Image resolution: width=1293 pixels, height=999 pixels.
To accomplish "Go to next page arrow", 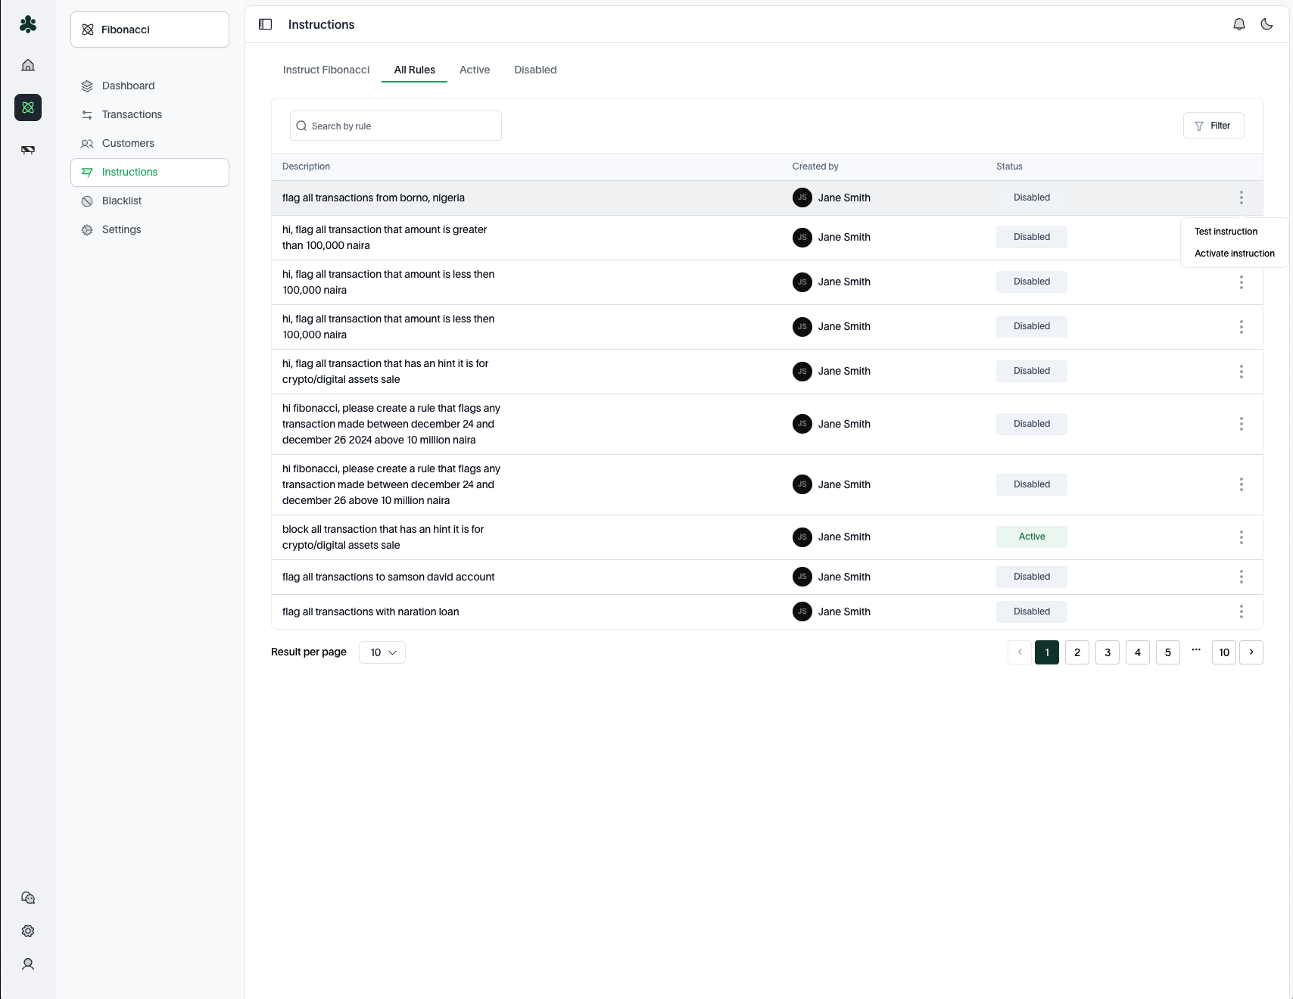I will (x=1251, y=652).
